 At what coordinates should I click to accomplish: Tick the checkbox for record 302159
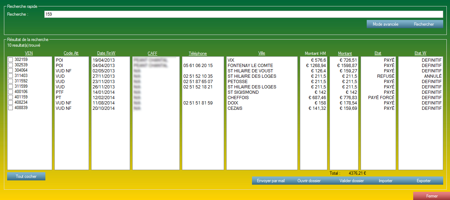click(x=11, y=60)
